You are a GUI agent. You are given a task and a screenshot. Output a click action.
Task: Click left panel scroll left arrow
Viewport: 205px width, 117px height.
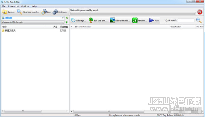pyautogui.click(x=2, y=111)
